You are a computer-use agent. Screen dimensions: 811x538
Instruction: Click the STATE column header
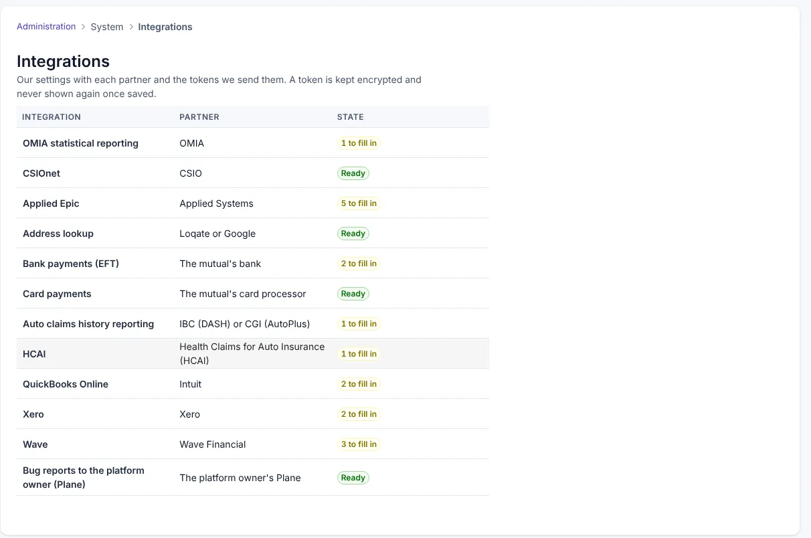pyautogui.click(x=351, y=116)
